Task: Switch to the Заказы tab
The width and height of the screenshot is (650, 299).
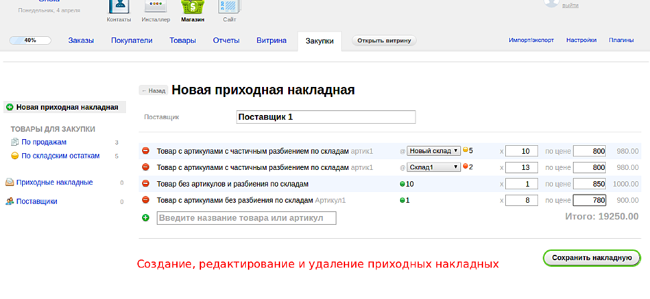Action: pos(81,41)
